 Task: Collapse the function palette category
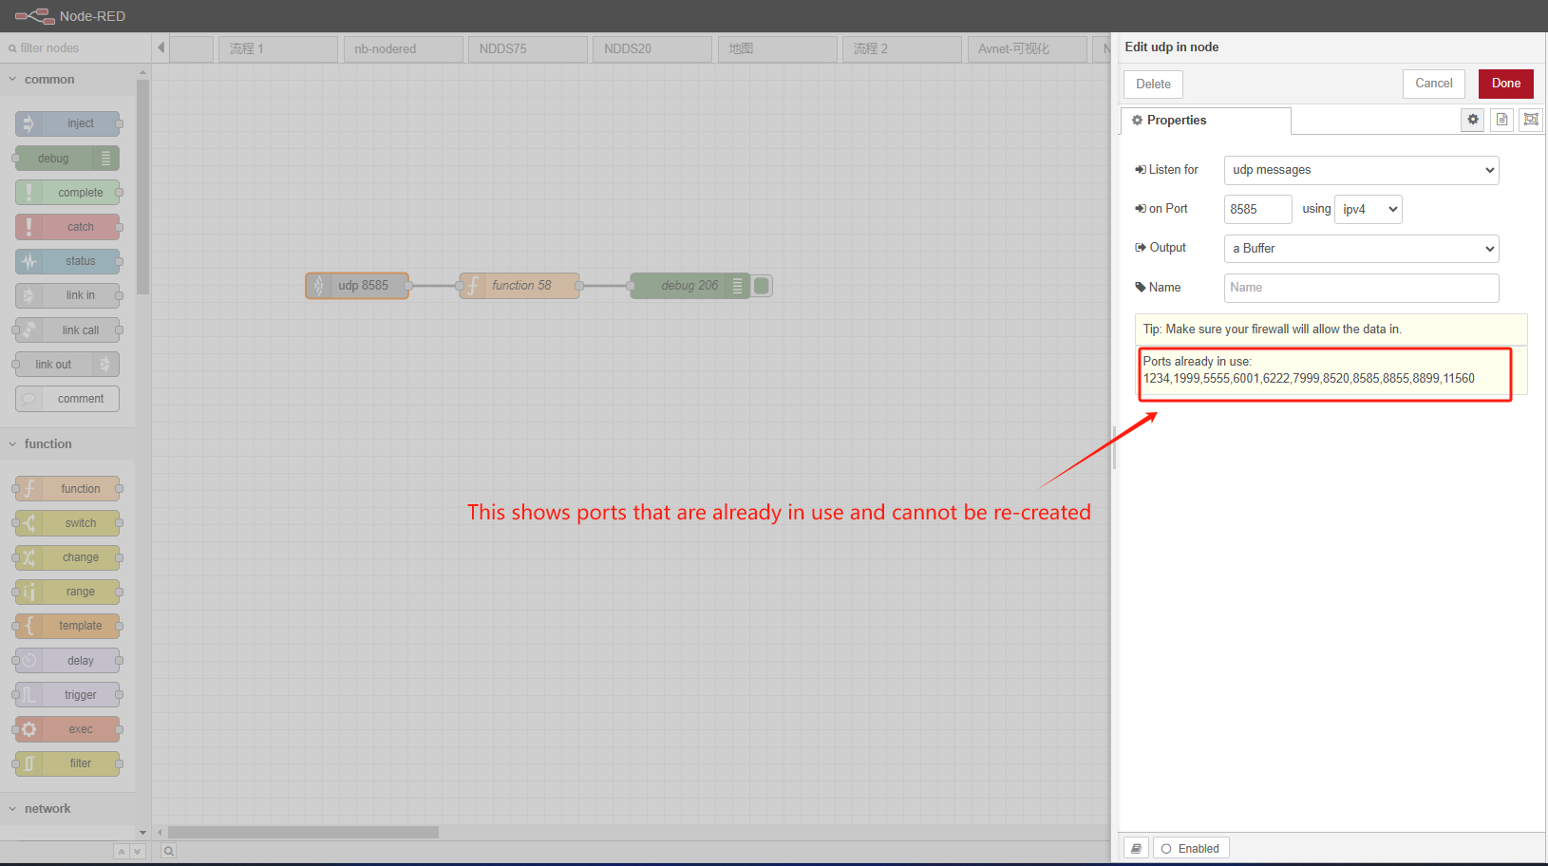tap(67, 444)
